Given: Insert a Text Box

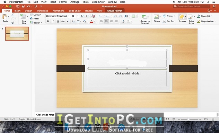Looking at the screenshot, I should click(168, 21).
